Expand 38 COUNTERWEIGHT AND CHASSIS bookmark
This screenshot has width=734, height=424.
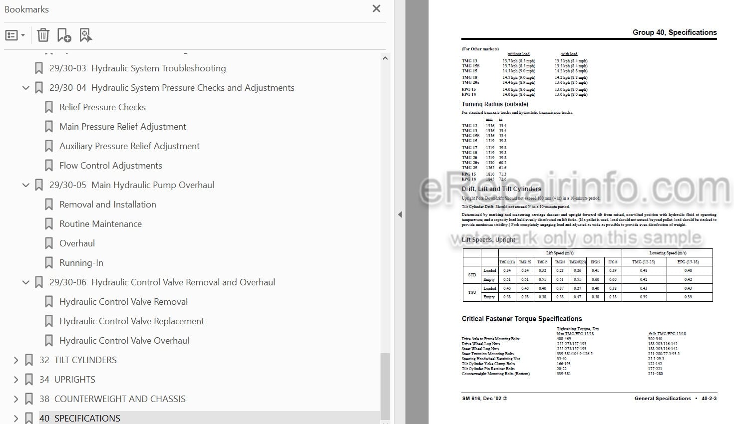click(x=16, y=399)
